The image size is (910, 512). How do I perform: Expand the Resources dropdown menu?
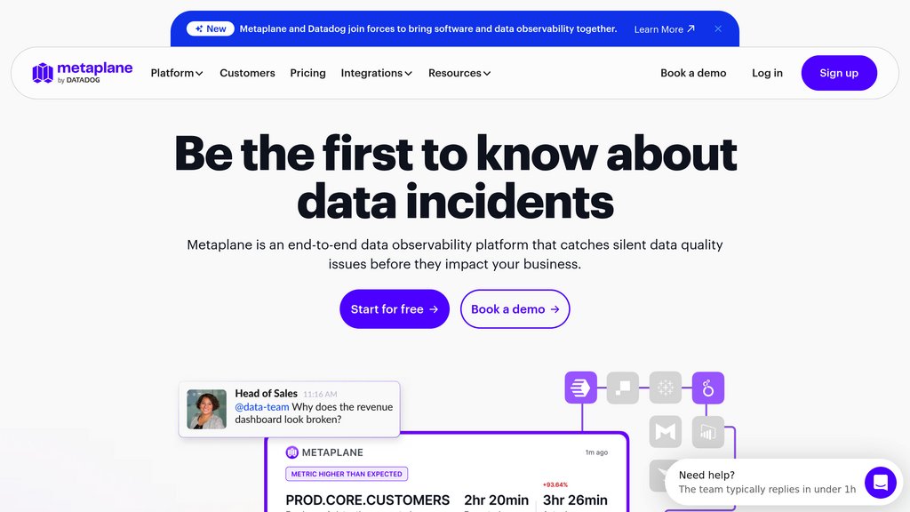coord(459,73)
